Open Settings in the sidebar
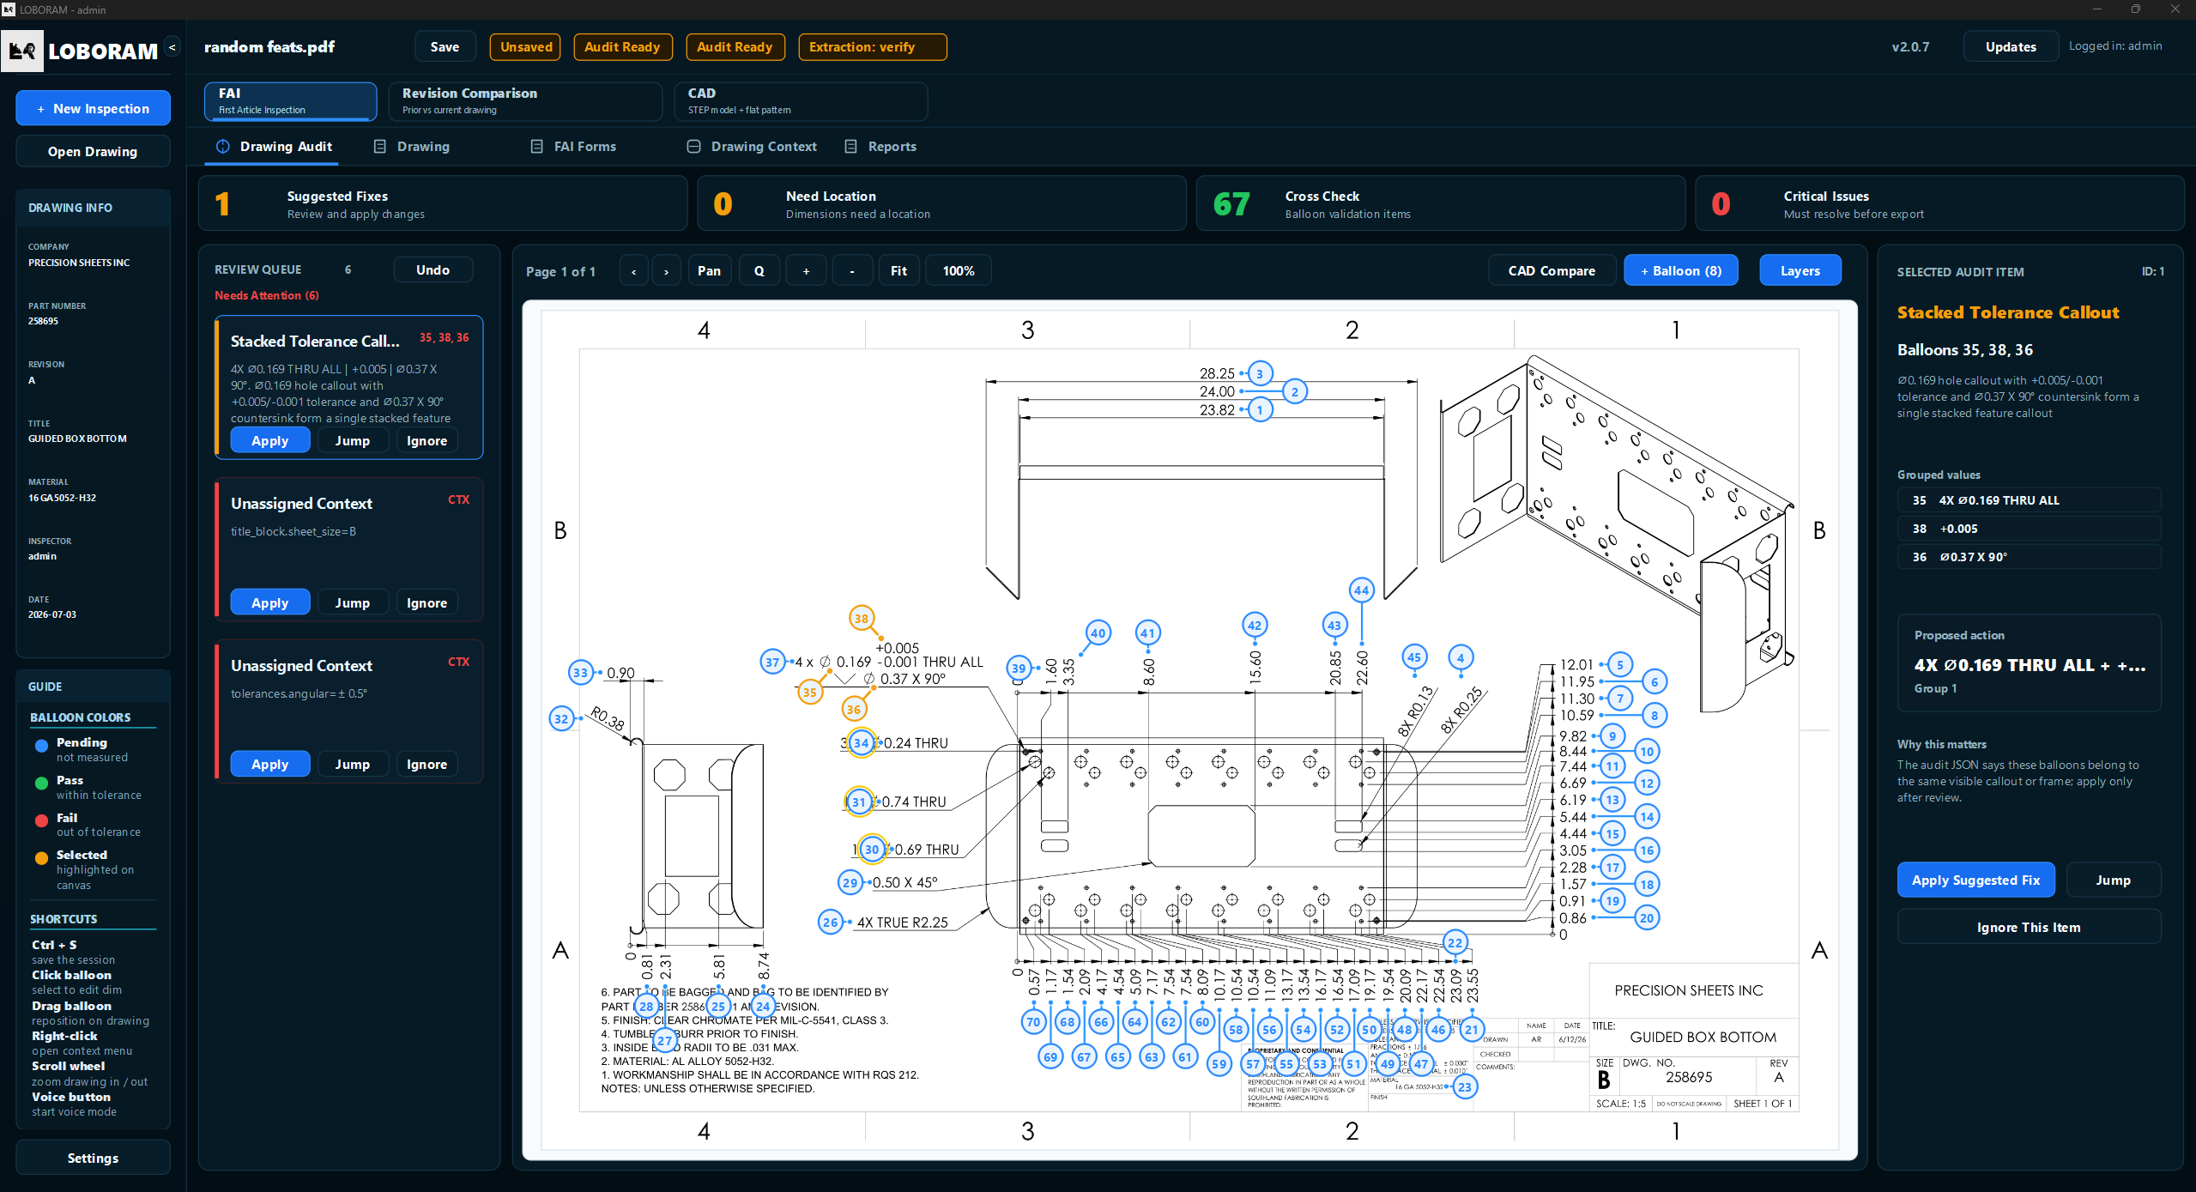2196x1192 pixels. click(x=93, y=1159)
